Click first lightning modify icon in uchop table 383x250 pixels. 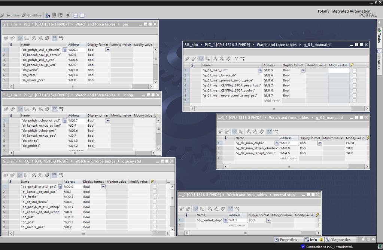(34, 109)
